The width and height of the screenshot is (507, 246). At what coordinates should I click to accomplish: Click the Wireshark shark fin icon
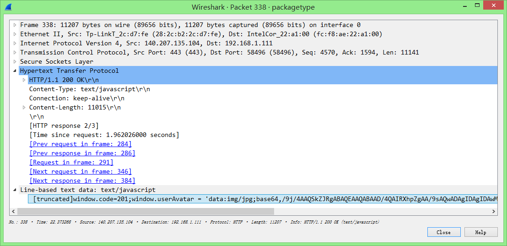(8, 7)
